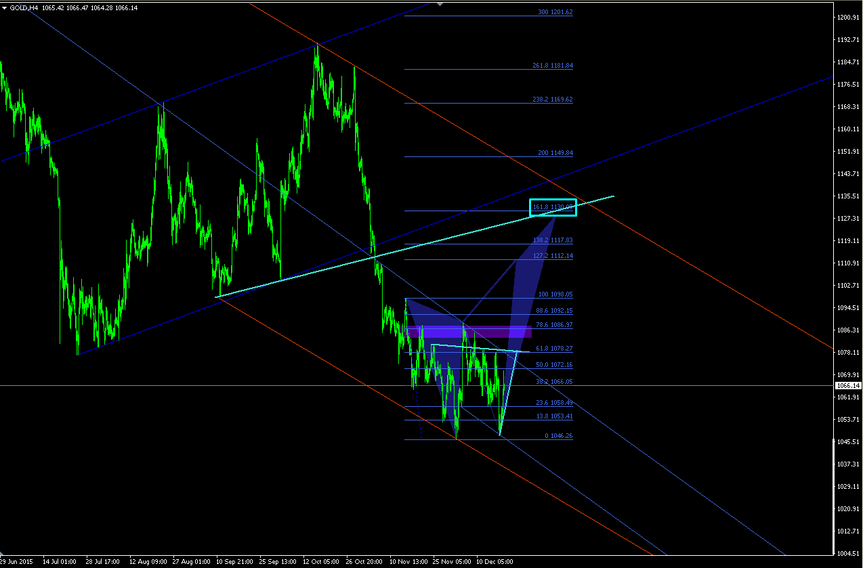Click the 261.8 1181.84 Fibonacci label
Image resolution: width=863 pixels, height=568 pixels.
(553, 66)
